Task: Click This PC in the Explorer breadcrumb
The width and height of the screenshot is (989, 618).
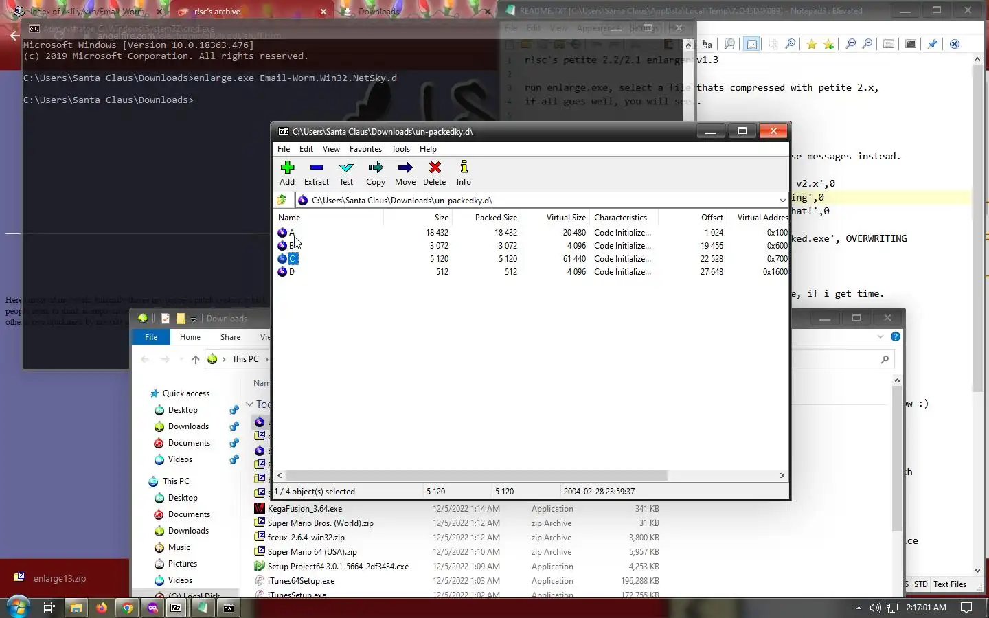Action: 245,359
